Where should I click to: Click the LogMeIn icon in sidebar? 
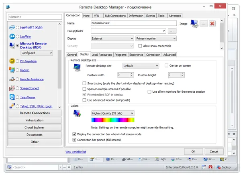pos(12,37)
